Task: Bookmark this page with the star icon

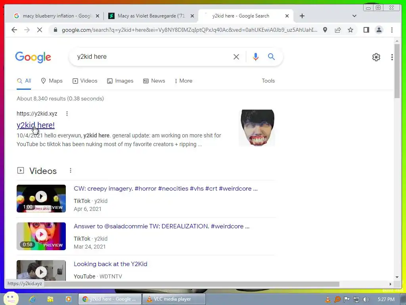Action: coord(350,30)
